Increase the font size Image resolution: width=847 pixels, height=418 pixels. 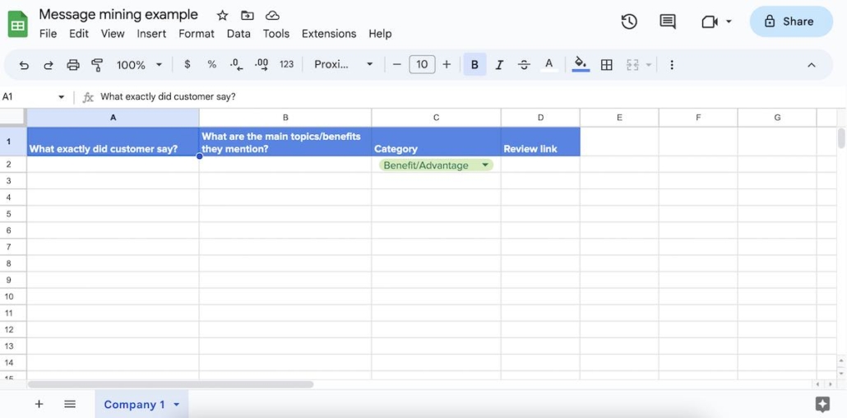coord(447,65)
